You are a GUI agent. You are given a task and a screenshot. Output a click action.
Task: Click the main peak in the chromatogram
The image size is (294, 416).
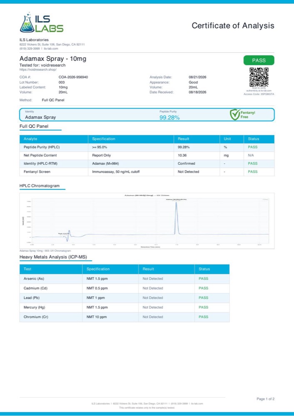pos(176,218)
